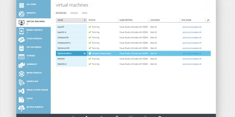Open the Service Bus icon
235x117 pixels.
[x=21, y=82]
